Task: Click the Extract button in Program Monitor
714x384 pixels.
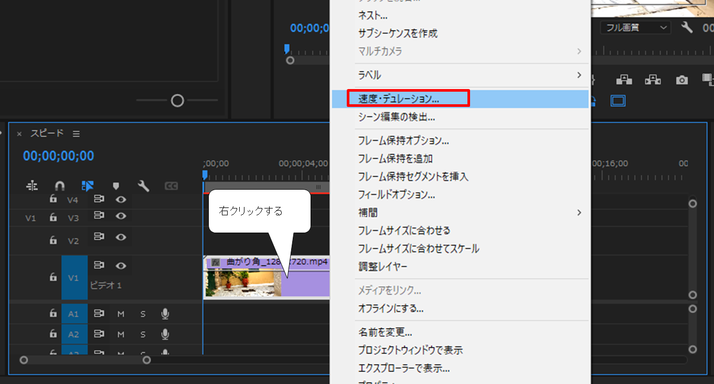Action: coord(653,80)
